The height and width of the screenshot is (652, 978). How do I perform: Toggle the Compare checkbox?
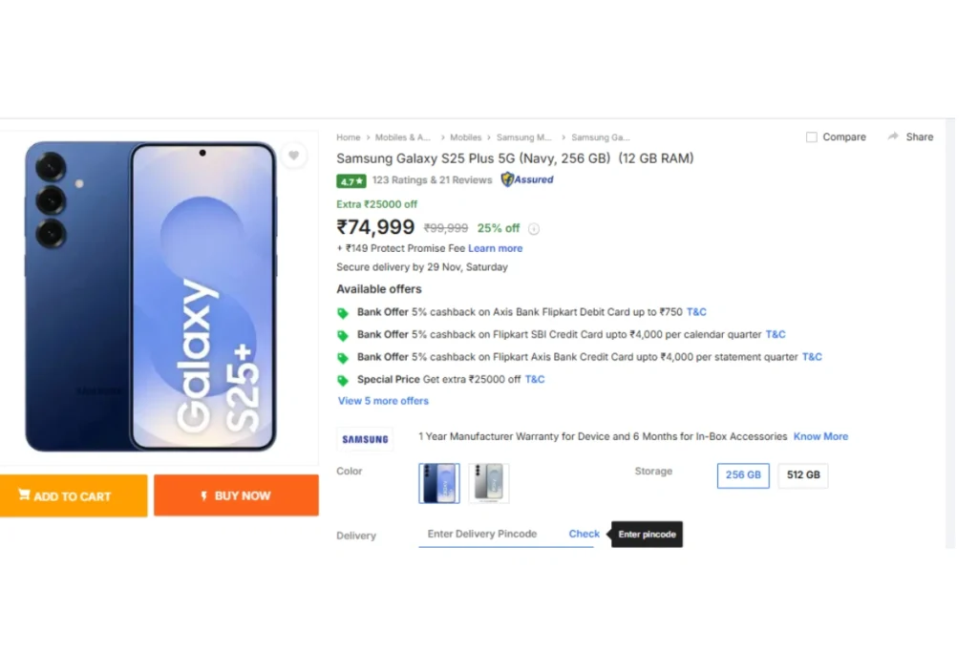pyautogui.click(x=812, y=137)
